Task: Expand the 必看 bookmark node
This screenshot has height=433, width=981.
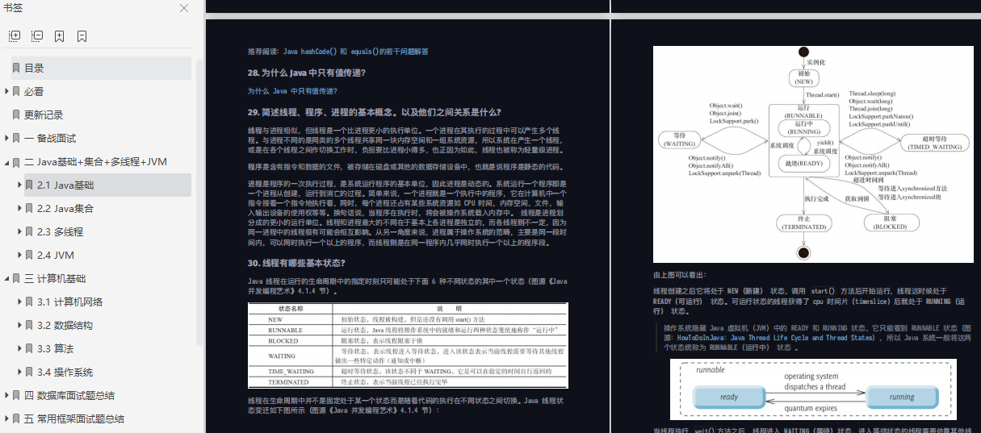Action: (7, 92)
